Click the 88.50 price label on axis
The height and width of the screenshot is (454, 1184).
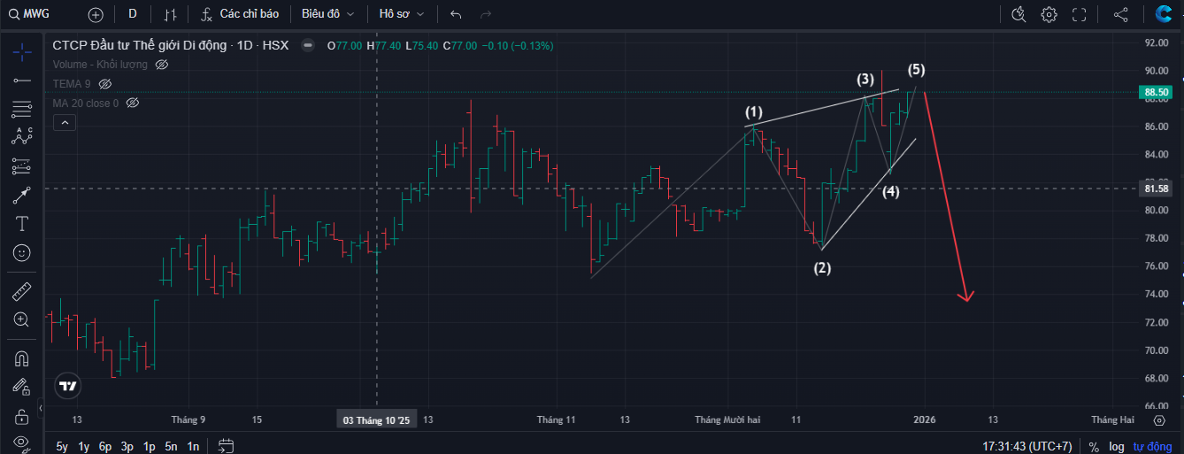point(1157,92)
